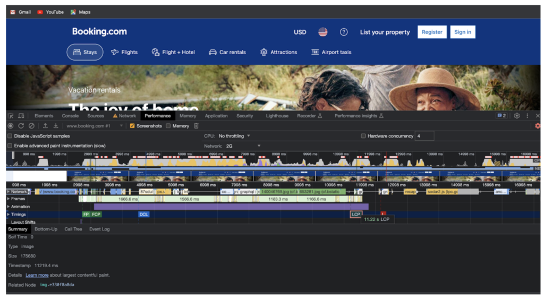
Task: Check Disable JavaScript samples option
Action: click(10, 136)
